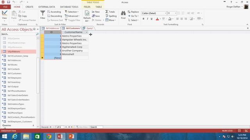
Task: Click the Font Color icon
Action: [157, 19]
